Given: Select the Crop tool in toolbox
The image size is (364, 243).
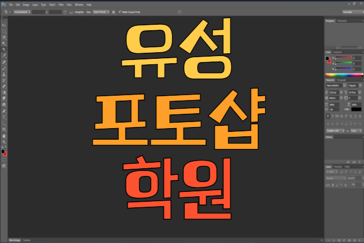Looking at the screenshot, I should (4, 49).
